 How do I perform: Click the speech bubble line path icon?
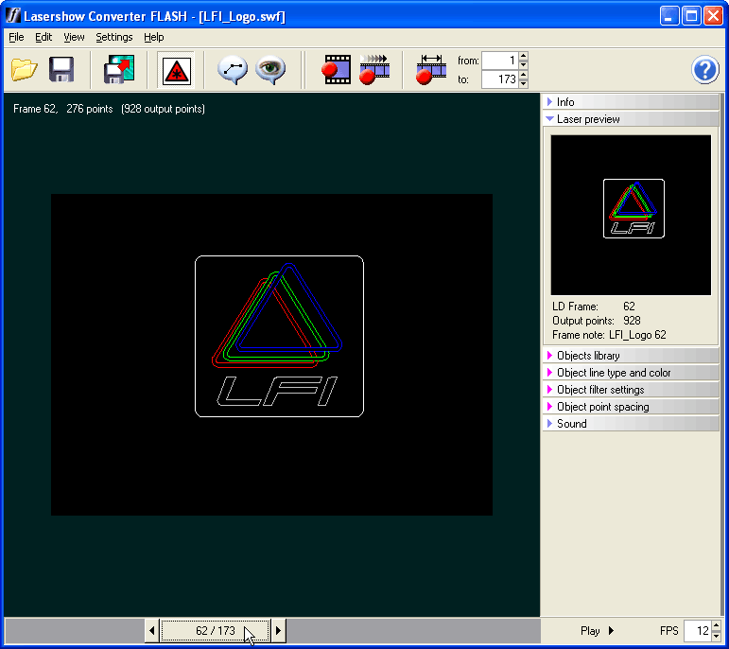tap(233, 70)
